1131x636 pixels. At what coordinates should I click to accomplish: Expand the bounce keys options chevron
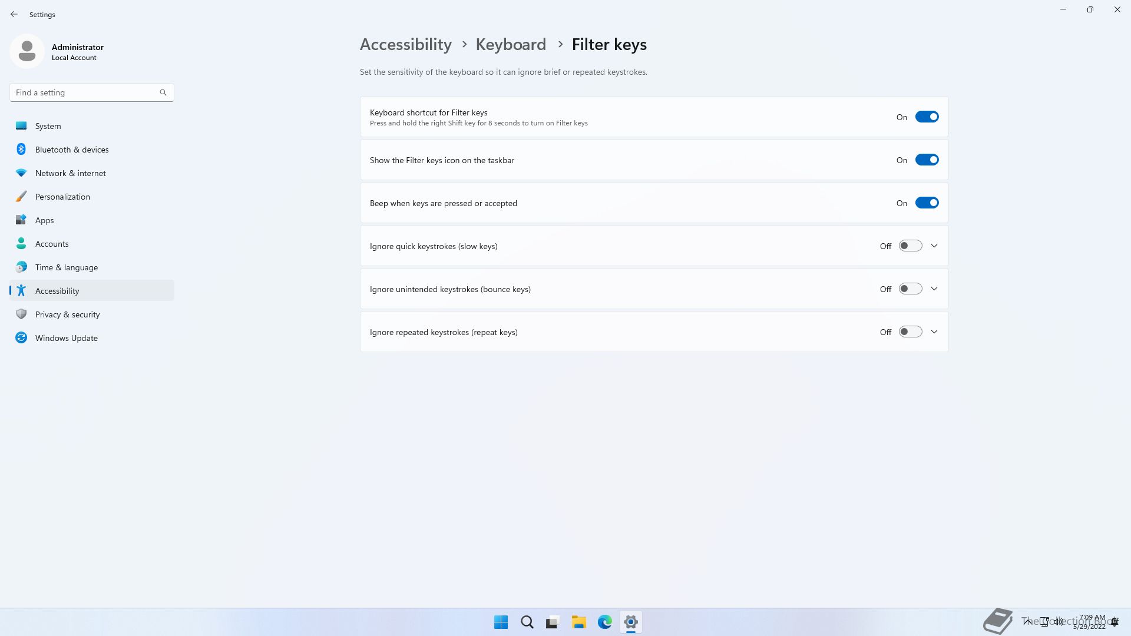pyautogui.click(x=934, y=289)
